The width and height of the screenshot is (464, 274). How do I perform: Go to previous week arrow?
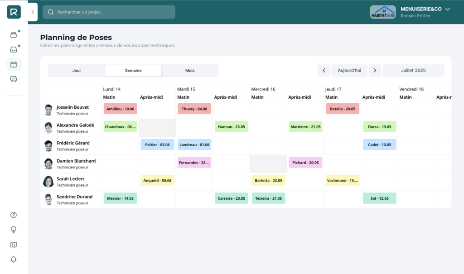[324, 70]
